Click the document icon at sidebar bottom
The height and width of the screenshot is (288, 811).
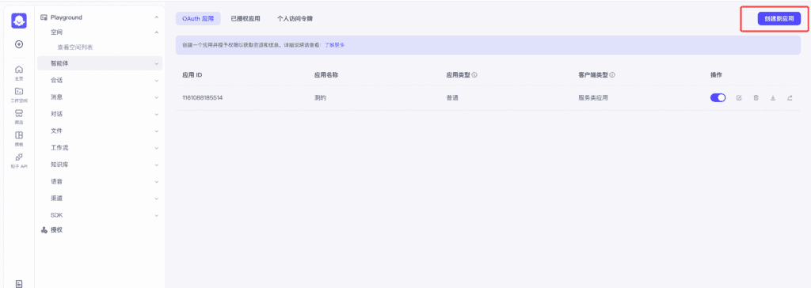[19, 283]
